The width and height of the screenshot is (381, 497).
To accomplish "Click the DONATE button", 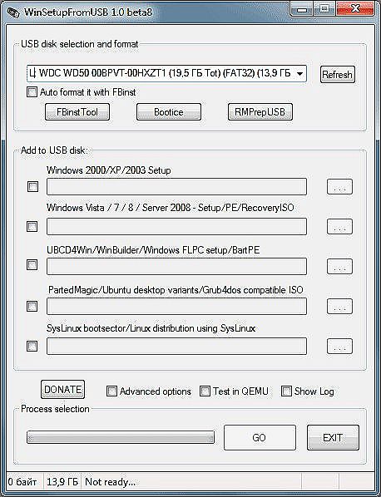I will (x=63, y=390).
